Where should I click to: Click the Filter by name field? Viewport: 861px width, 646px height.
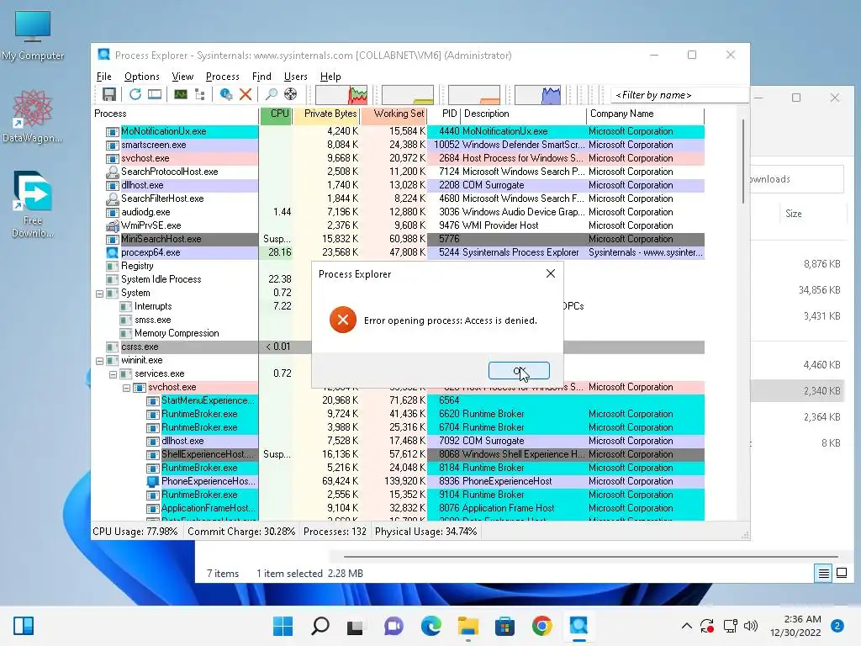pyautogui.click(x=679, y=95)
